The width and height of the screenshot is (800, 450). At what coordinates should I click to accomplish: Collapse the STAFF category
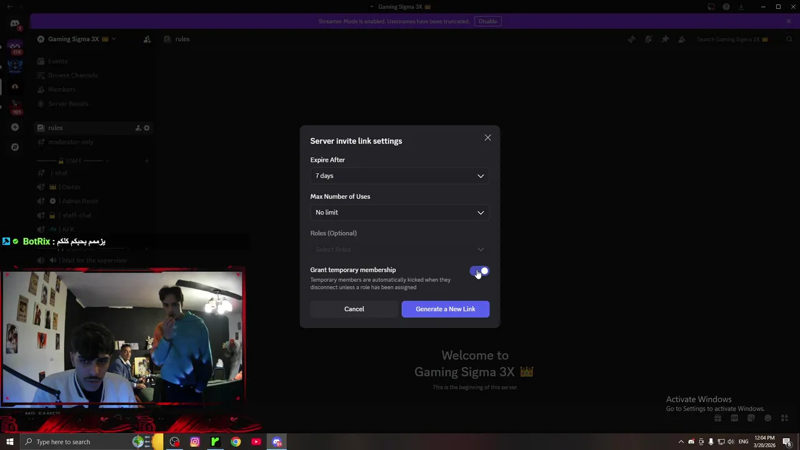point(73,161)
